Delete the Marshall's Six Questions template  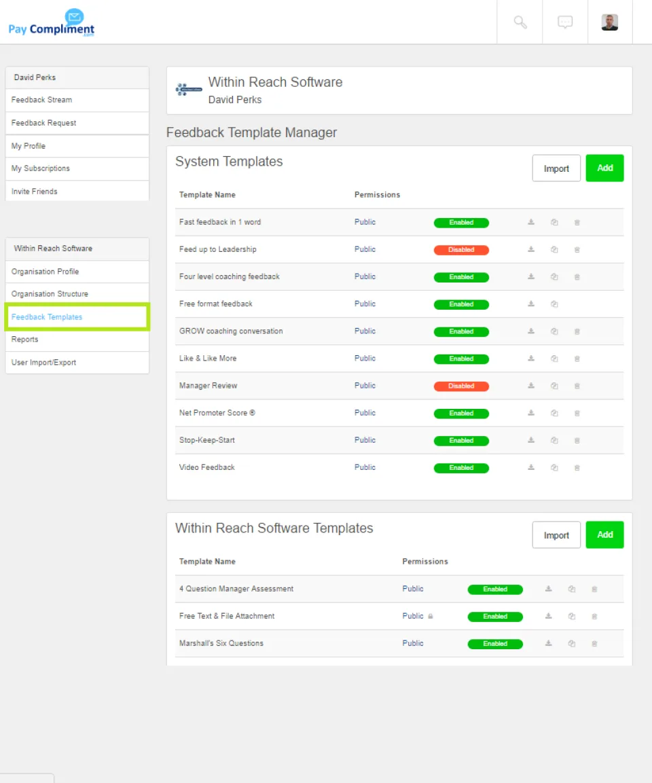[x=594, y=644]
